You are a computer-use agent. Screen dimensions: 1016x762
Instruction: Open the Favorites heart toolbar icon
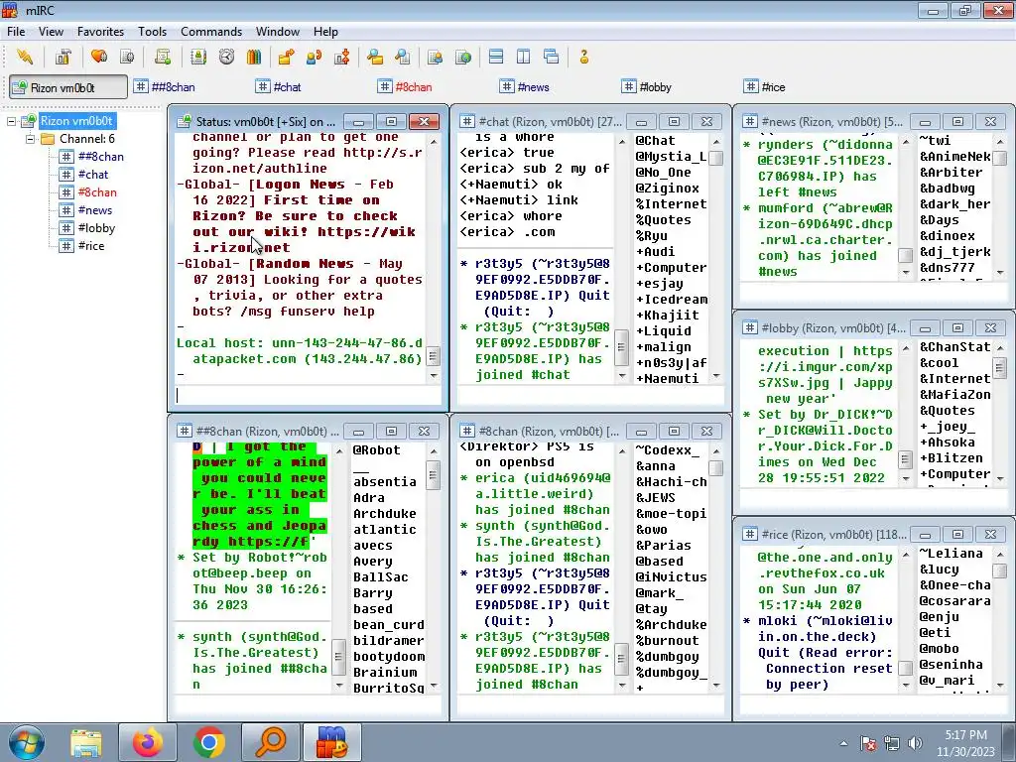[99, 57]
